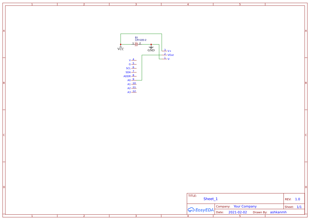This screenshot has width=310, height=220.
Task: Select the ADDR pin label
Action: tap(127, 76)
